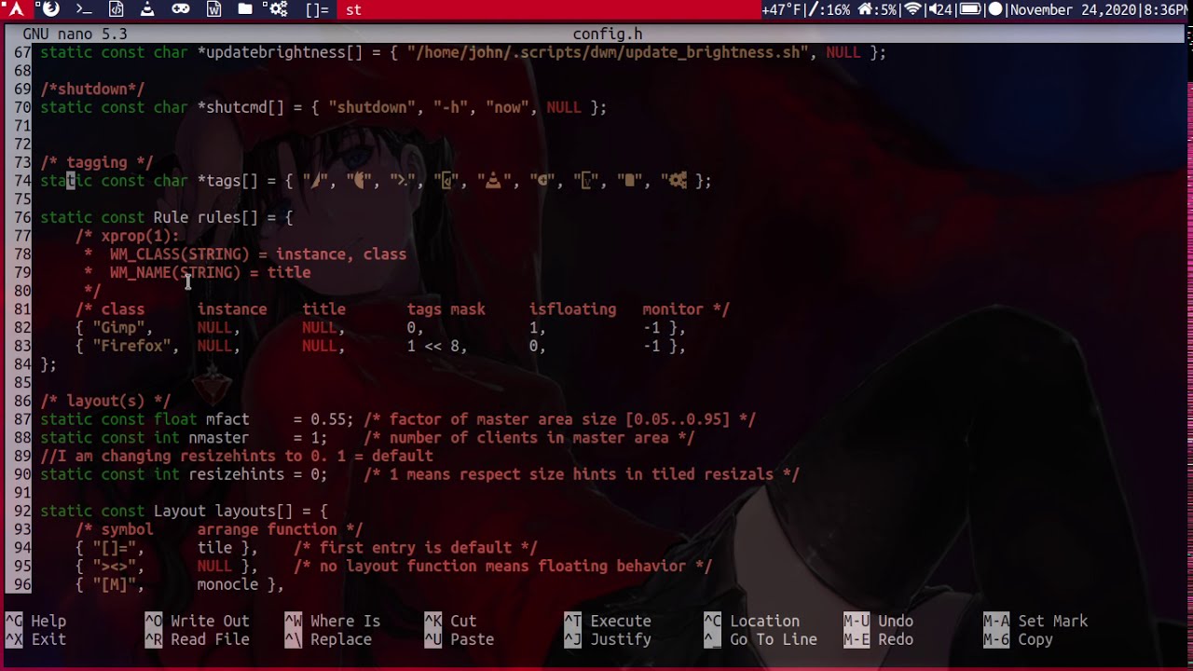Switch to the folder tag
Viewport: 1193px width, 671px height.
pos(245,9)
